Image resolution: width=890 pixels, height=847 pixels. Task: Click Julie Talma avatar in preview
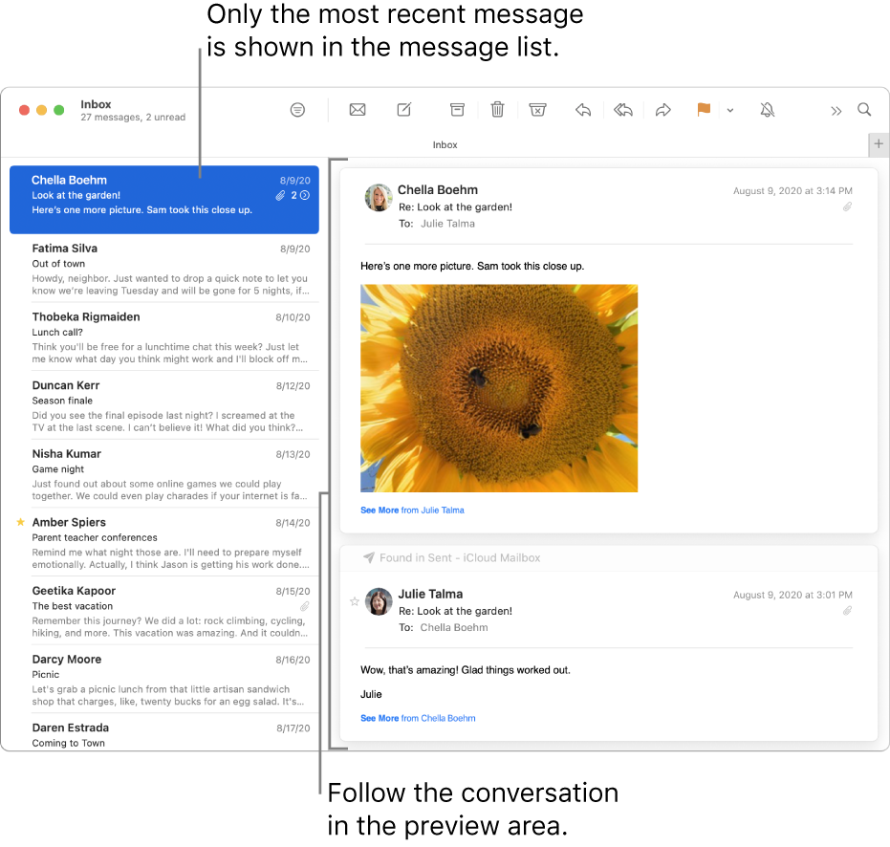click(x=379, y=601)
